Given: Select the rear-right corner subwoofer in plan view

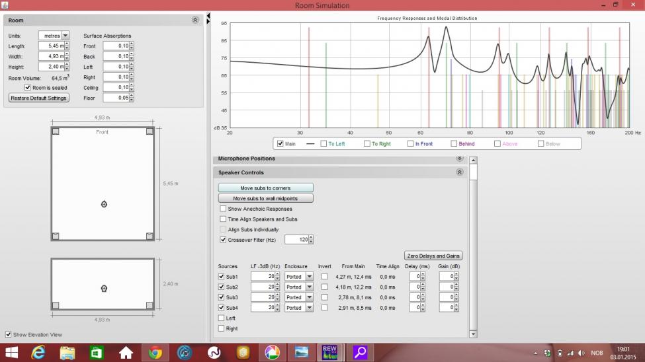Looking at the screenshot, I should pyautogui.click(x=150, y=236).
